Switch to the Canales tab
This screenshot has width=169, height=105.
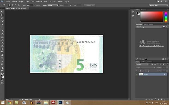[x=143, y=62]
